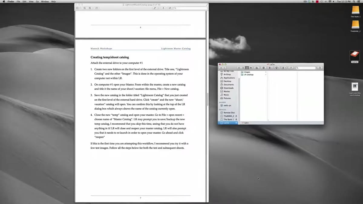363x204 pixels.
Task: Eject The Bank 1 drive in sidebar
Action: [x=236, y=120]
